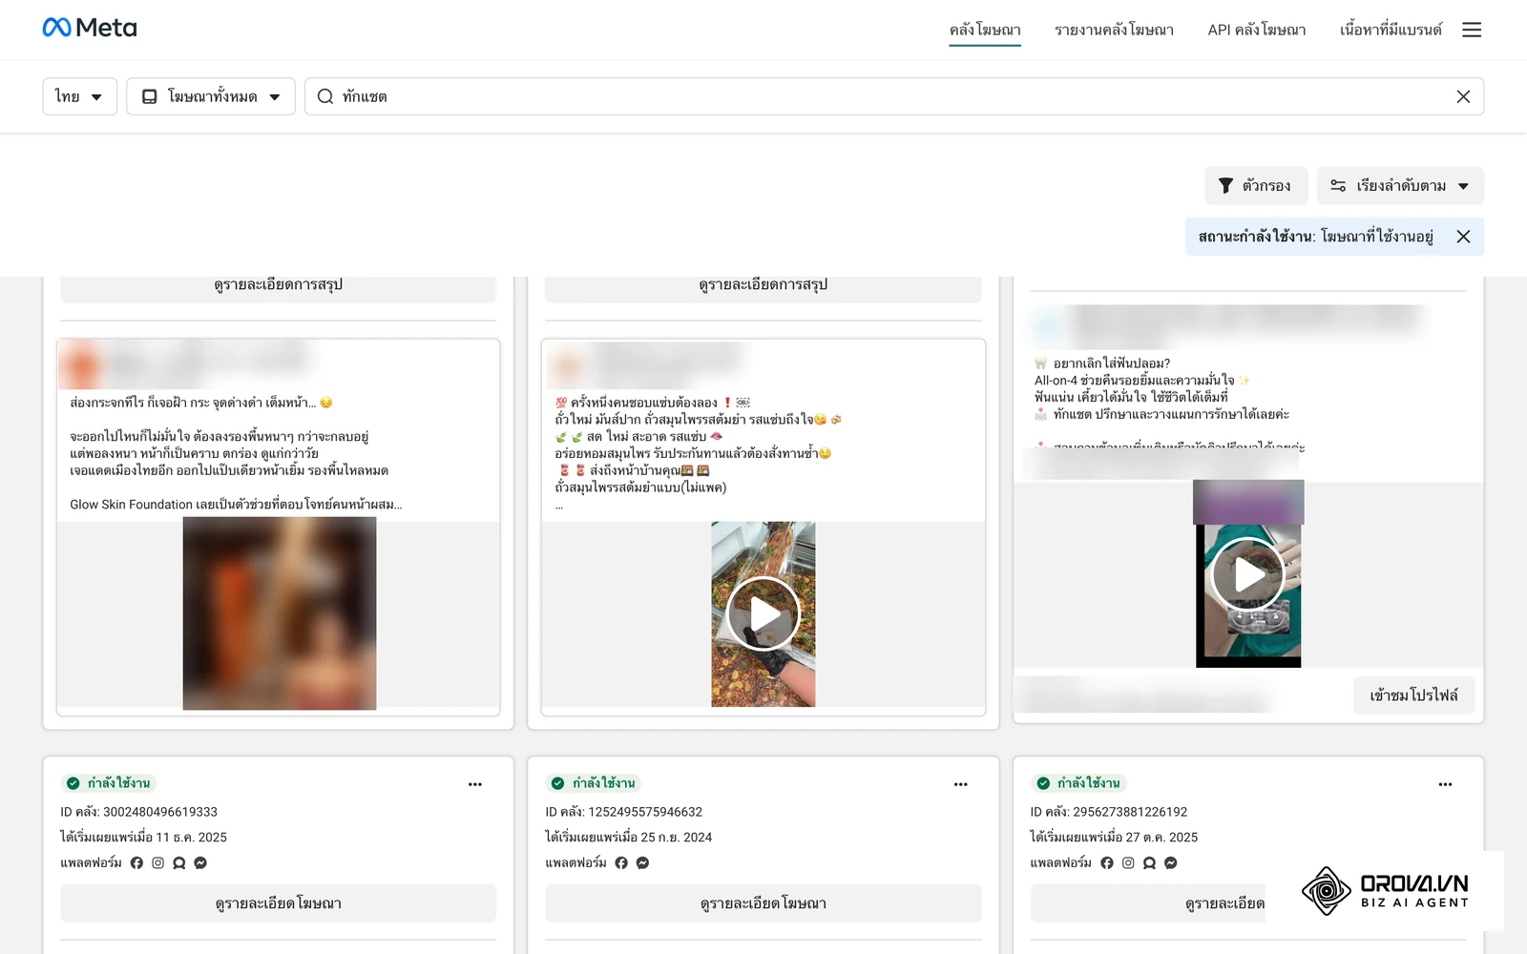Click Instagram platform icon on ad 2956273881226192
This screenshot has width=1527, height=954.
point(1128,862)
